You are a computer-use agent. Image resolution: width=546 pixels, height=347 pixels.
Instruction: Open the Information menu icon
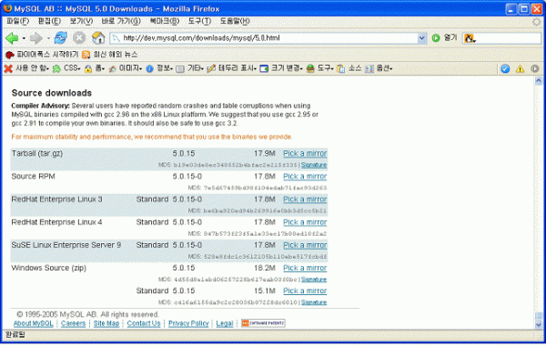(x=159, y=68)
